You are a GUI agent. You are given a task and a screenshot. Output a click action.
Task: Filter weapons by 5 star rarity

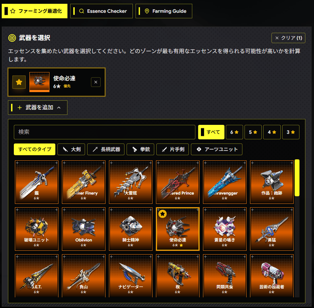(x=253, y=132)
